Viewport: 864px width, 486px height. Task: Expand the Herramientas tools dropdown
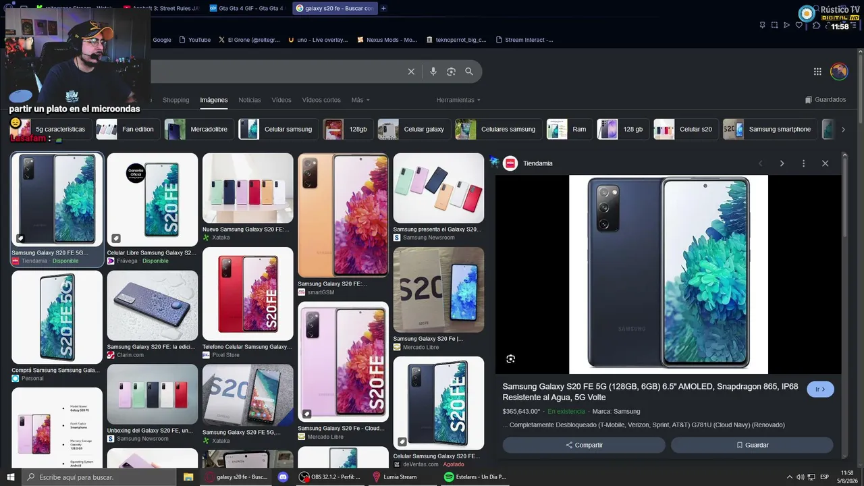click(458, 100)
